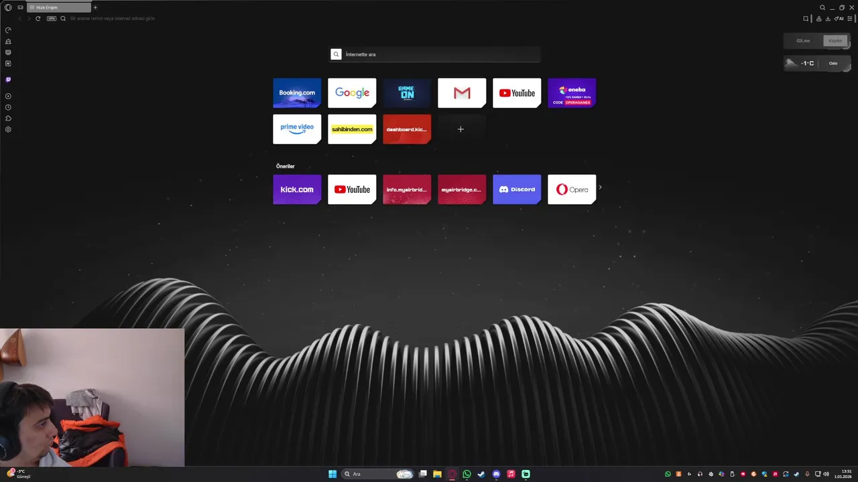This screenshot has height=482, width=858.
Task: Select the Hızlı Erişim tab
Action: 59,7
